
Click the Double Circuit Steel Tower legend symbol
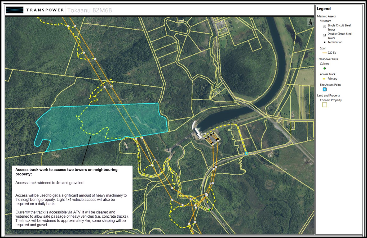coord(325,35)
